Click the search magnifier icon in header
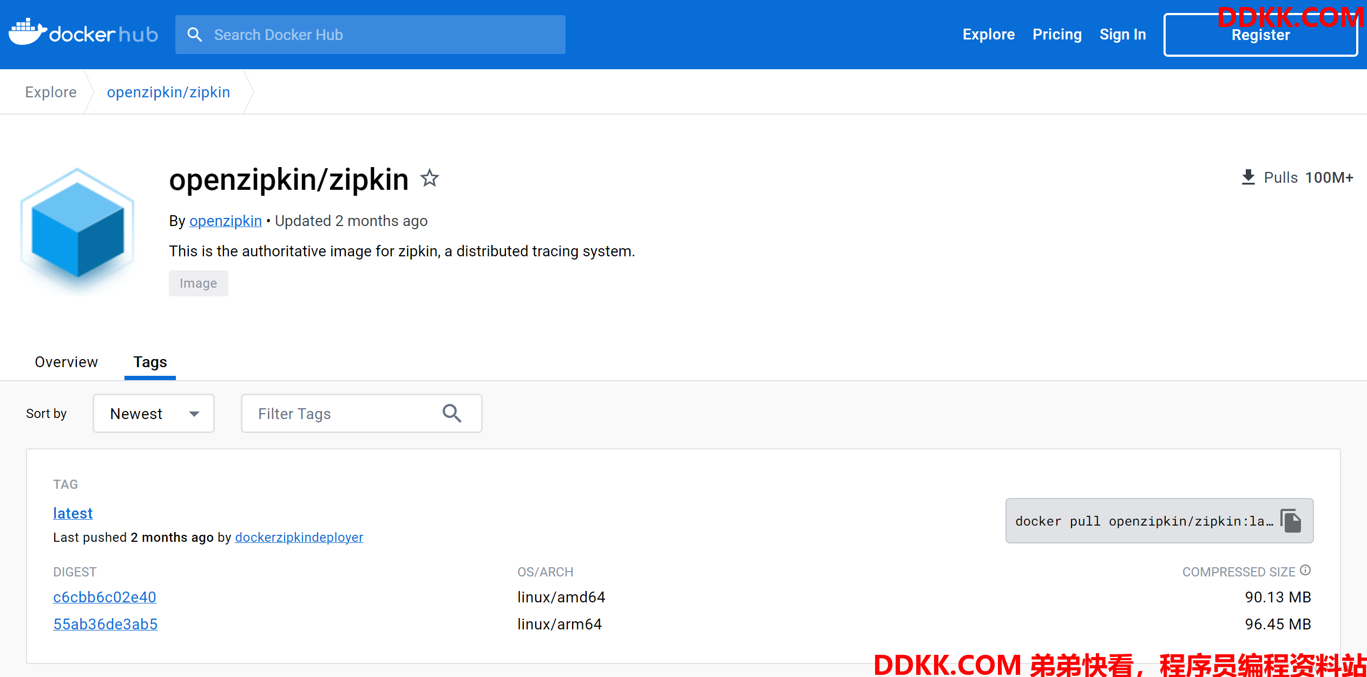1367x677 pixels. [194, 35]
